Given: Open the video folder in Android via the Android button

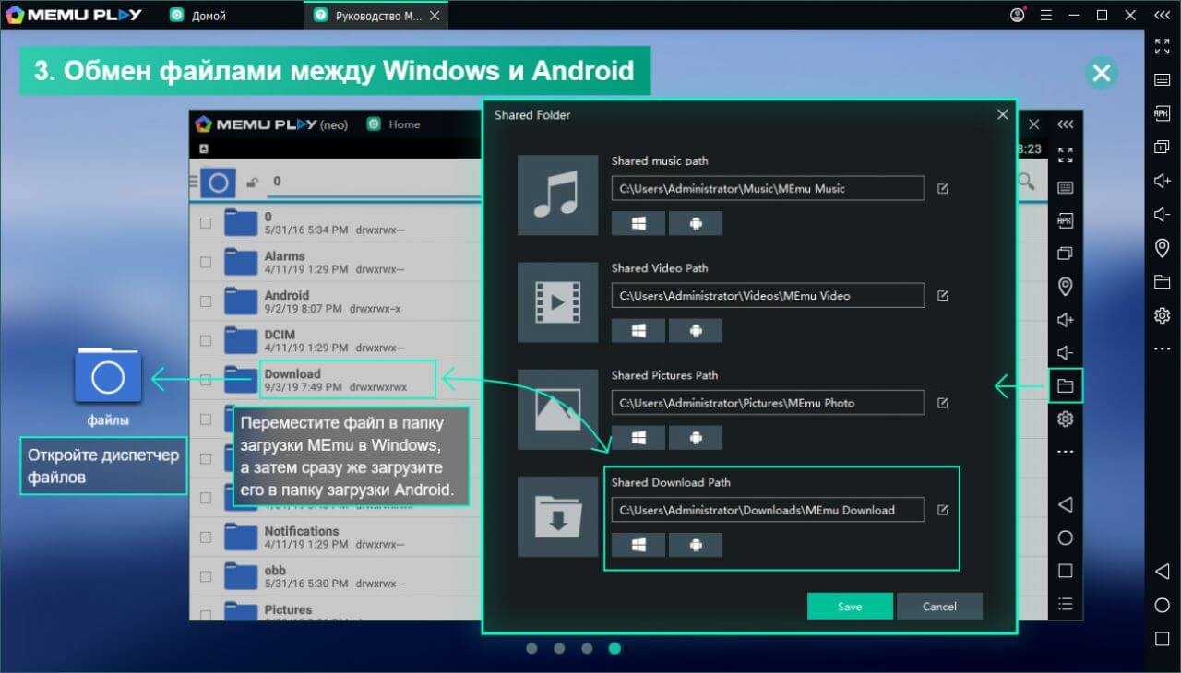Looking at the screenshot, I should (695, 330).
